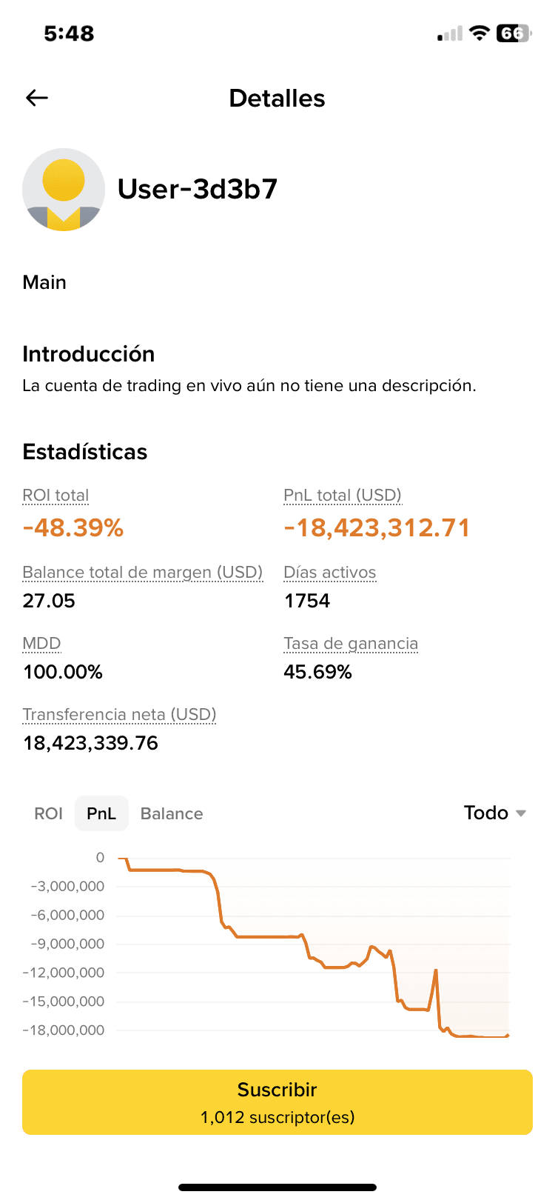555x1203 pixels.
Task: Tap the MDD label for explanation
Action: pos(41,643)
